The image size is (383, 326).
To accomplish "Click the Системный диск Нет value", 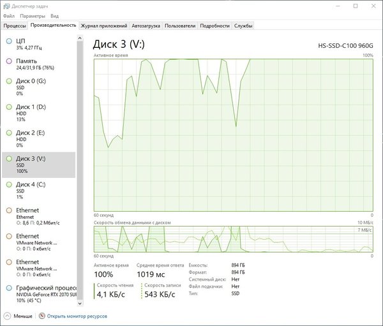I will 236,279.
